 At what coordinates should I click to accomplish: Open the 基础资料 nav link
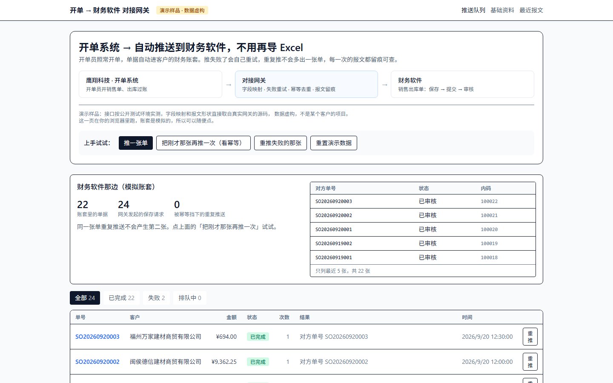pyautogui.click(x=502, y=10)
